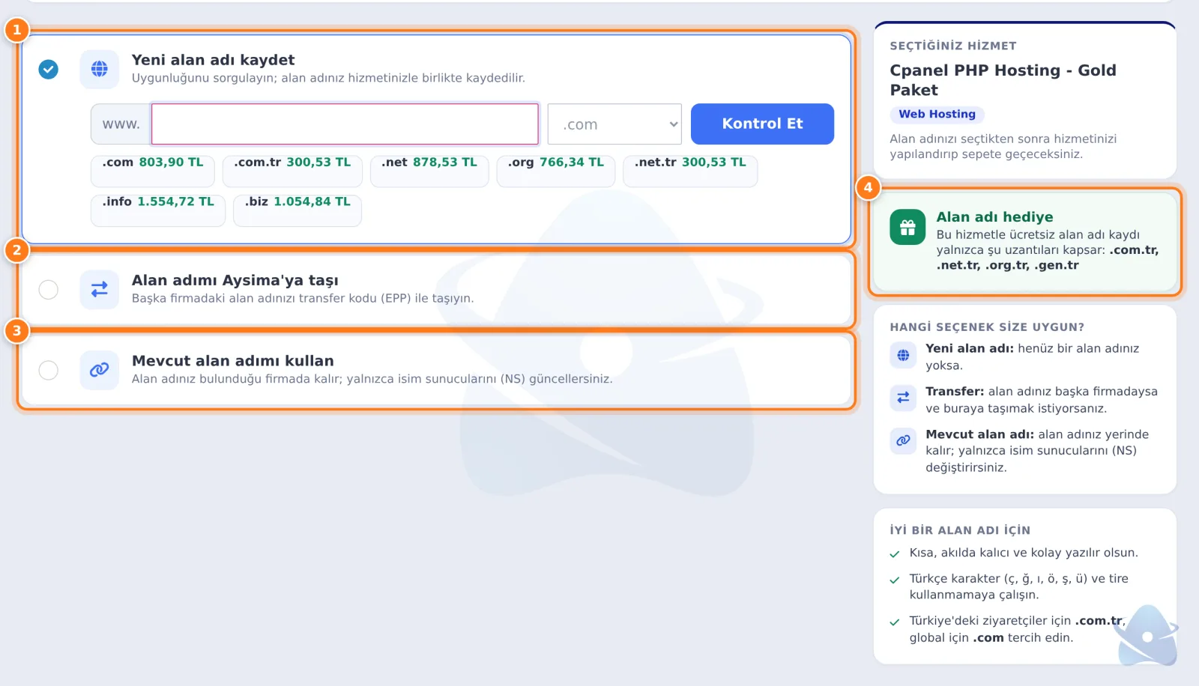The height and width of the screenshot is (686, 1199).
Task: Click the İYİ BİR ALAN ADI İÇİN heading
Action: [x=960, y=530]
